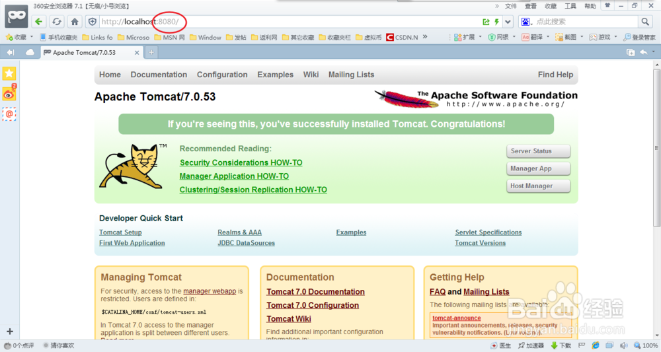Open the 帮助 menu
This screenshot has height=352, width=661.
590,6
